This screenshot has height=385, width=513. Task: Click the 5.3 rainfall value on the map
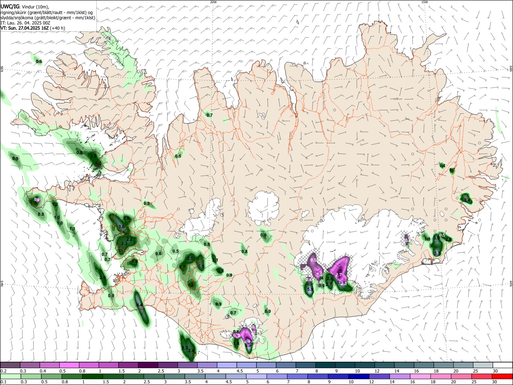[437, 253]
